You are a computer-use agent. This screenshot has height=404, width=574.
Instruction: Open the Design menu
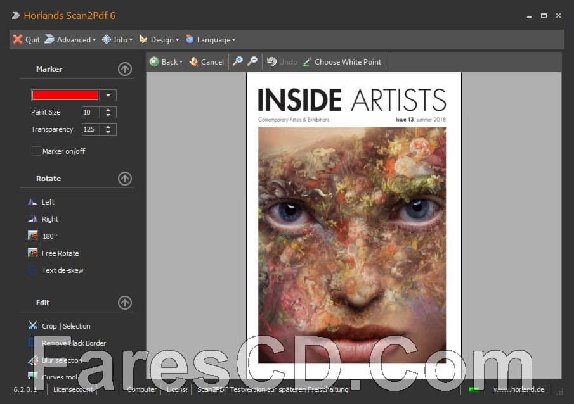[159, 39]
